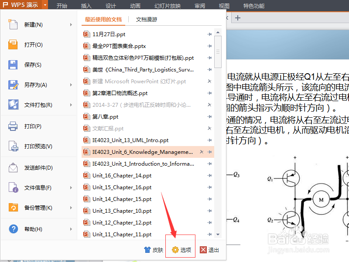Viewport: 349px width, 262px height.
Task: Expand the 文件打包(R) submenu arrow
Action: pyautogui.click(x=71, y=105)
